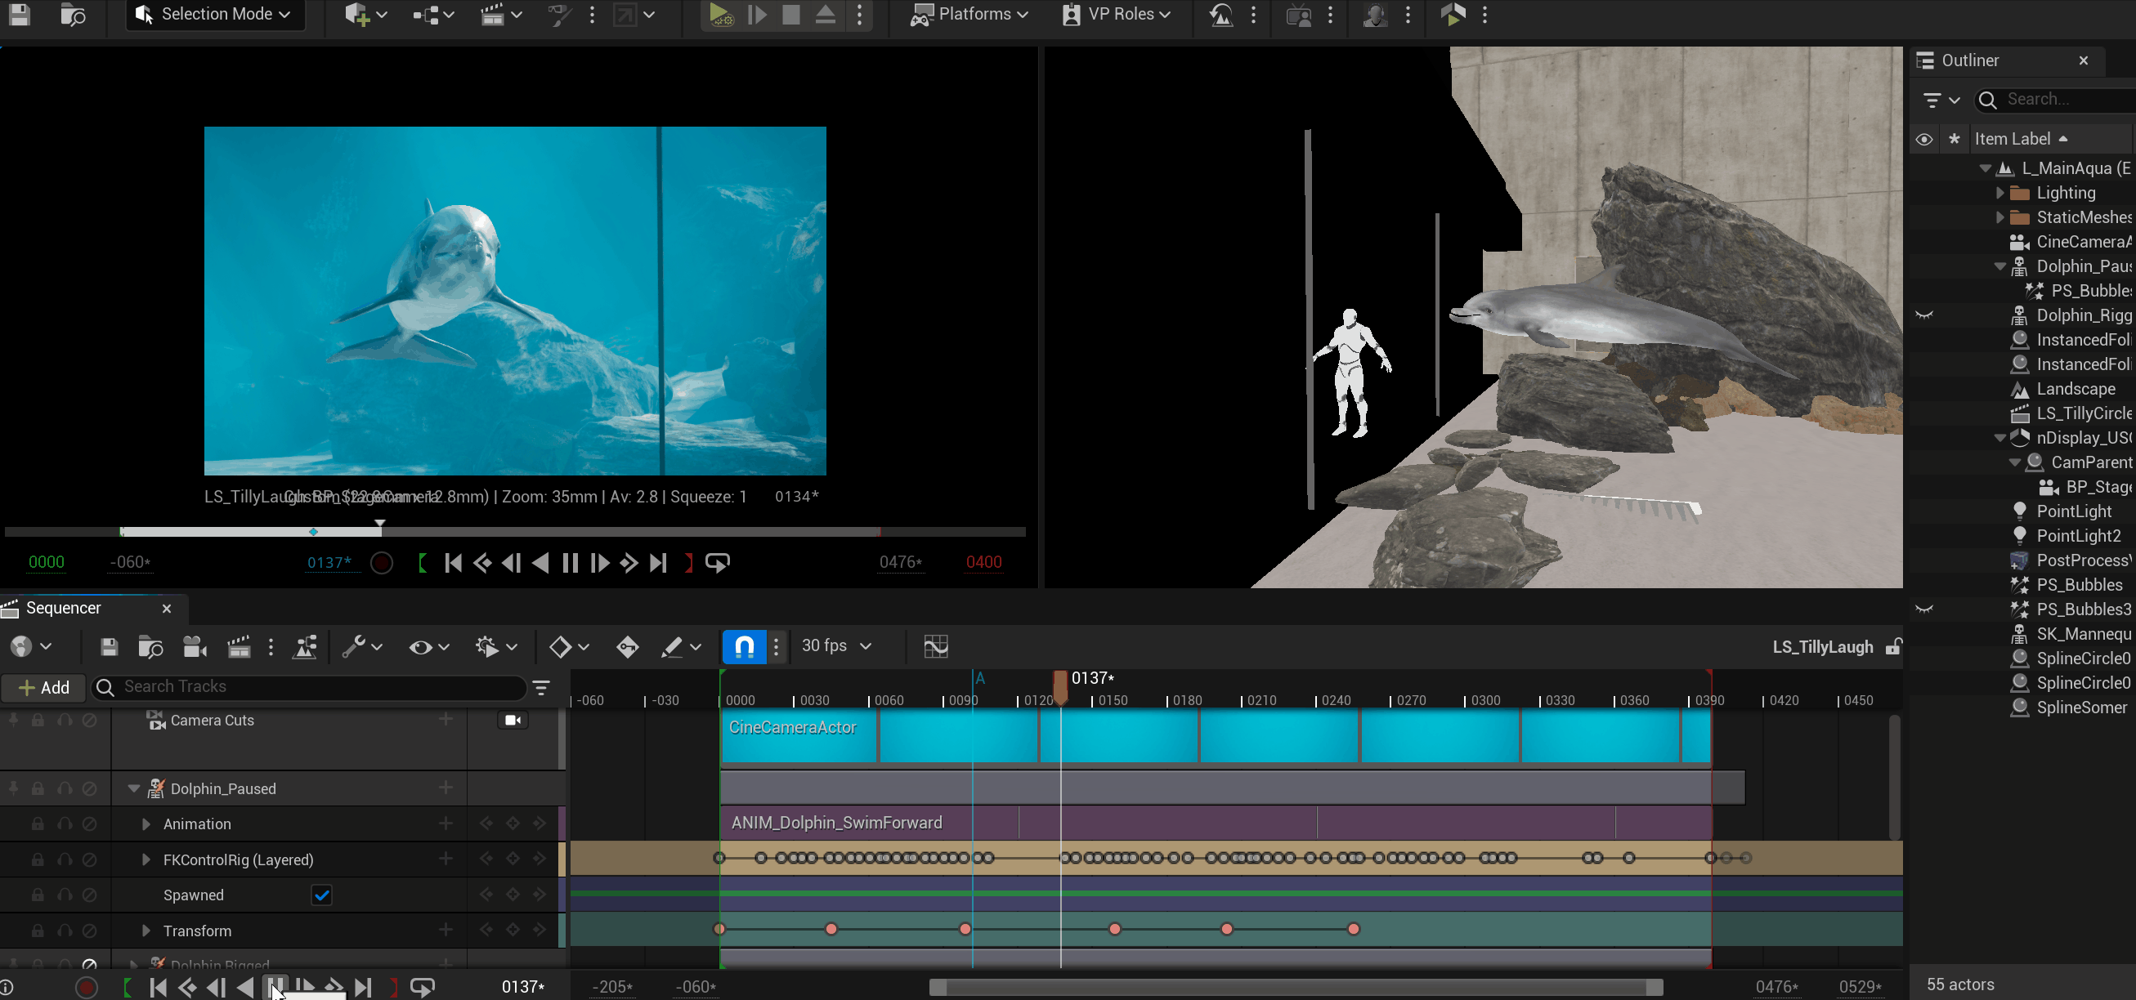Image resolution: width=2136 pixels, height=1000 pixels.
Task: Expand the Lighting folder in Outliner
Action: click(x=1999, y=193)
